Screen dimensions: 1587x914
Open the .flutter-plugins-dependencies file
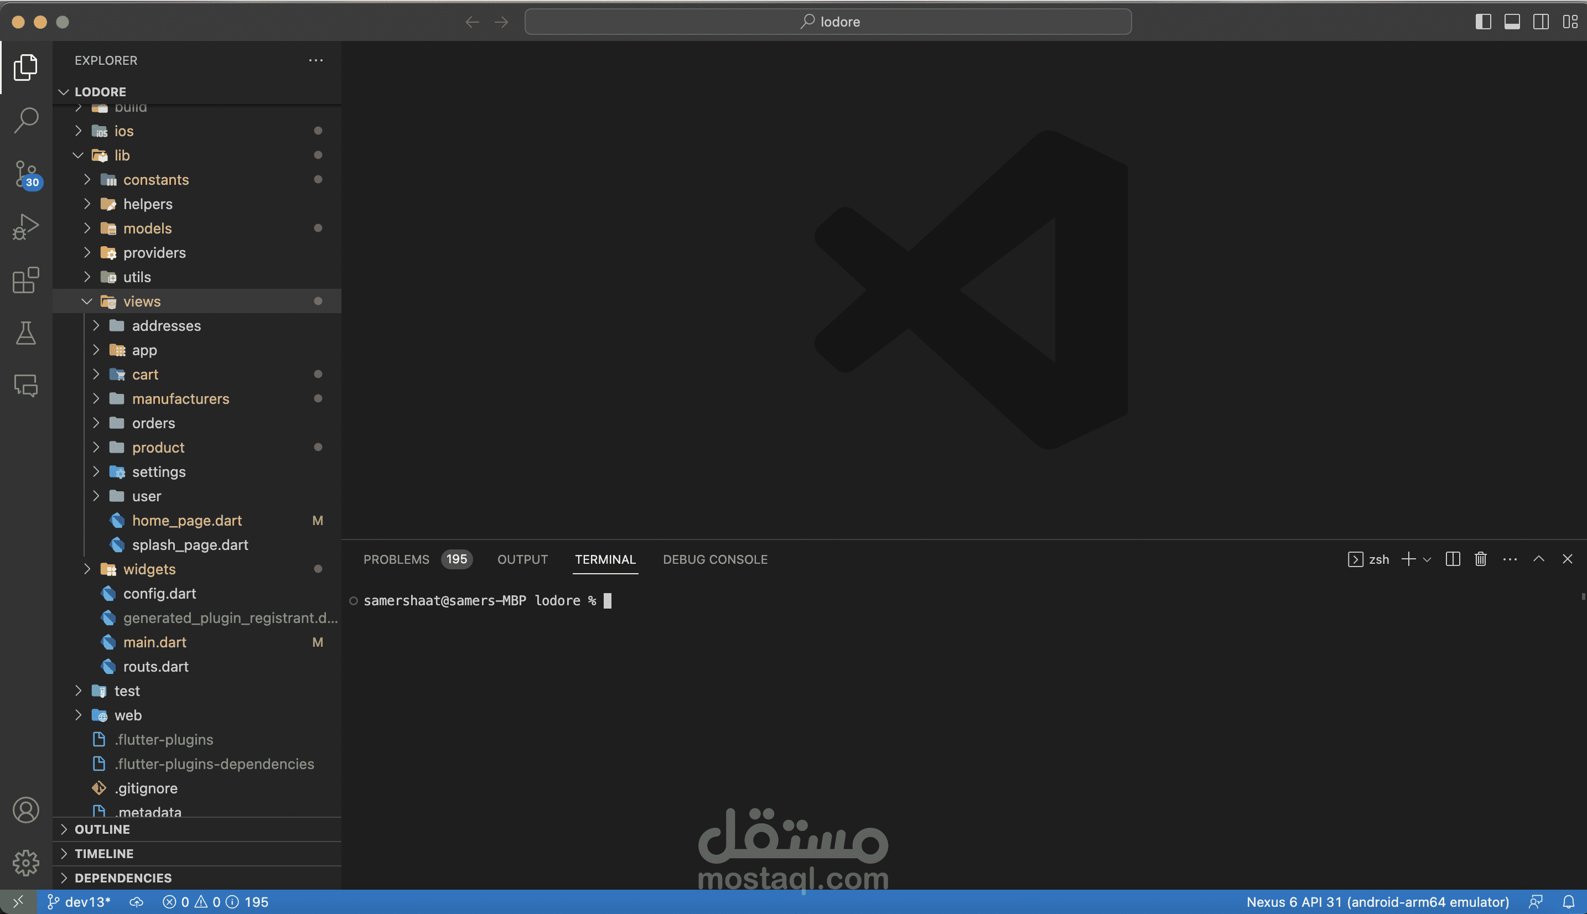tap(198, 764)
